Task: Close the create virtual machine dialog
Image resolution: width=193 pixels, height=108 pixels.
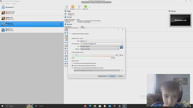Action: 123,30
